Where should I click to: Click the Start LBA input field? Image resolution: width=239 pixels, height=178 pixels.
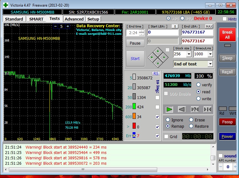click(x=163, y=32)
